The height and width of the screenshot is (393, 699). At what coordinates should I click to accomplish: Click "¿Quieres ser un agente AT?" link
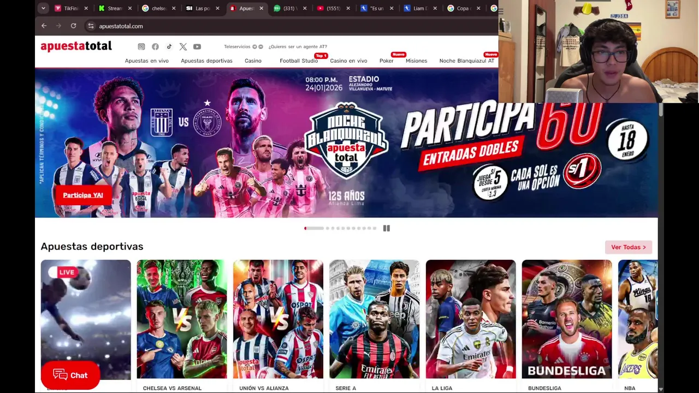click(x=298, y=47)
